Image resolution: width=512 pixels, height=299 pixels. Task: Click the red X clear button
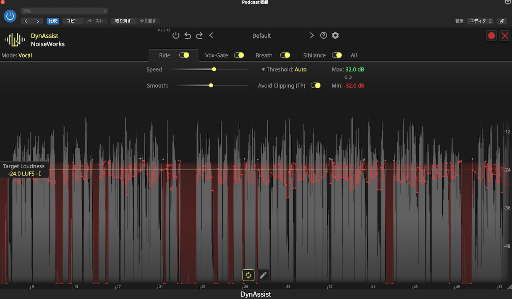pyautogui.click(x=504, y=36)
